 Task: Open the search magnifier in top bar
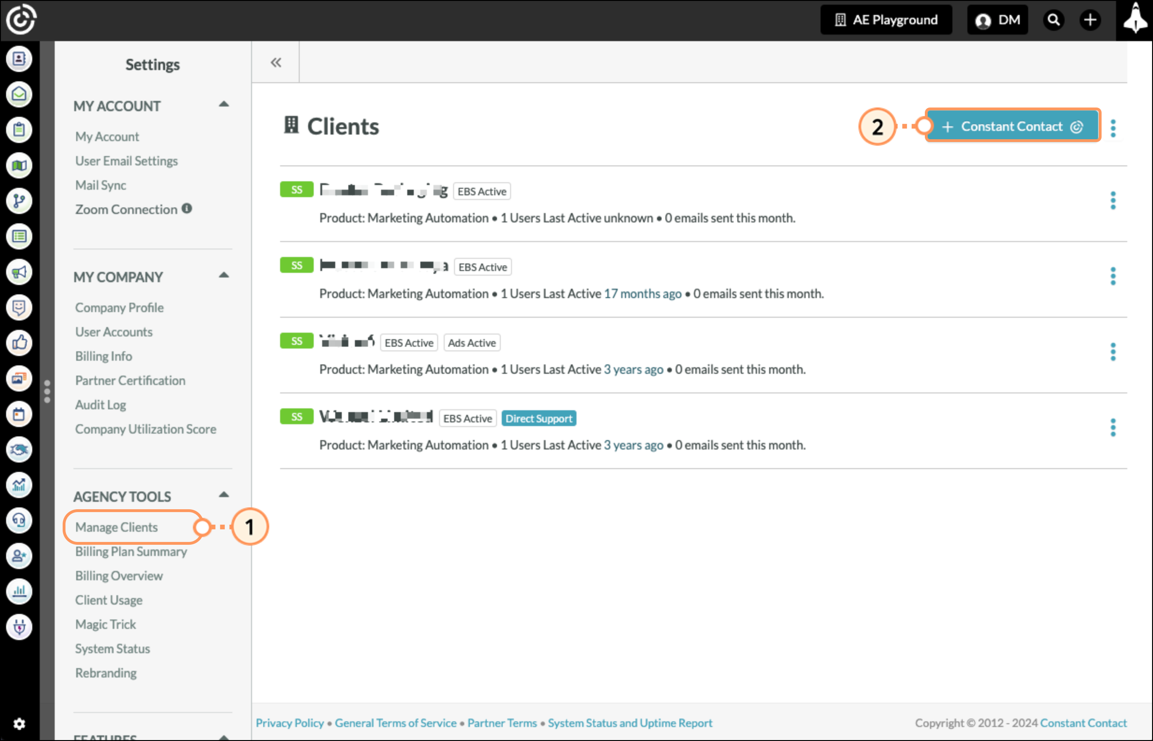click(x=1053, y=20)
